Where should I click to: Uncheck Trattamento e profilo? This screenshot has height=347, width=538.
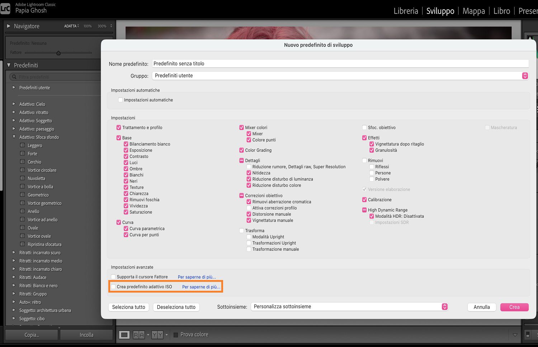coord(119,127)
